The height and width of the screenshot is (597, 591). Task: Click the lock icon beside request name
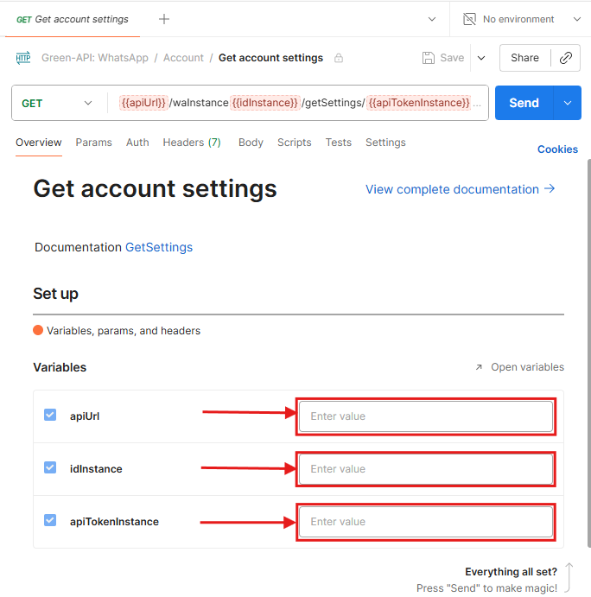(x=339, y=59)
